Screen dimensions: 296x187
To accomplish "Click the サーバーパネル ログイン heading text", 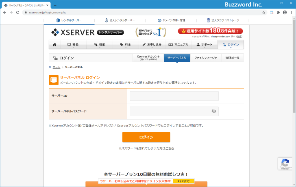I will pos(80,78).
